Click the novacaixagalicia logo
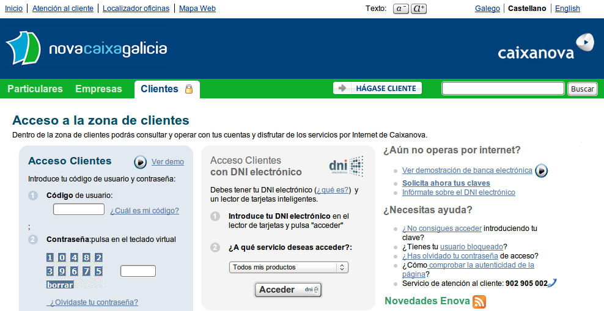The image size is (604, 311). tap(86, 49)
